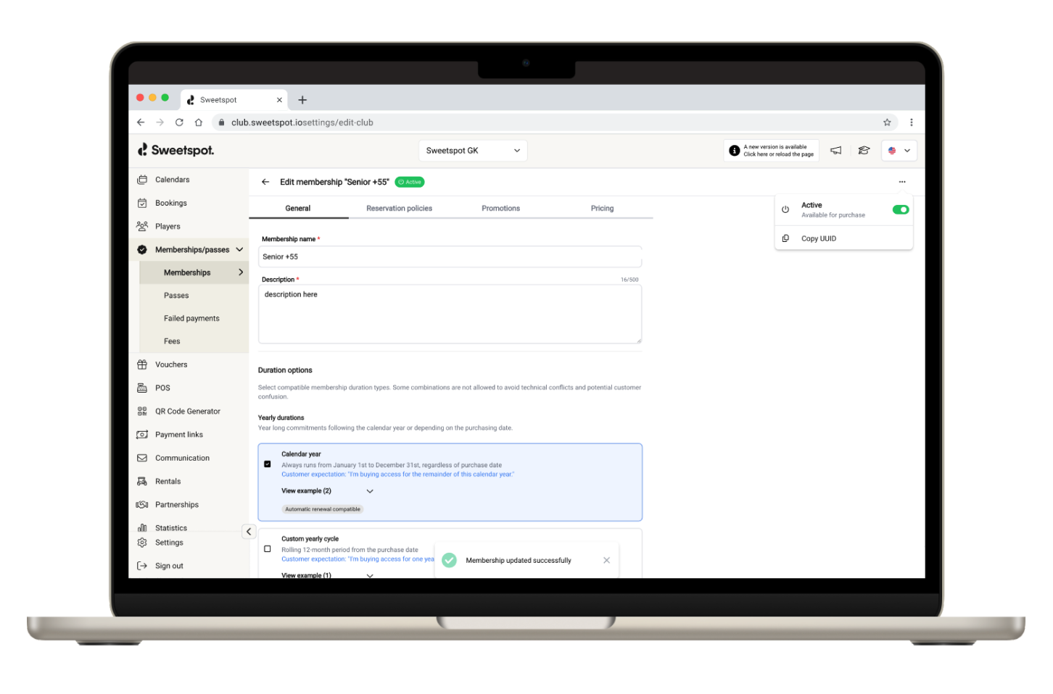Click the 'Duration options' heading
Screen dimensions: 1053x694
pos(285,370)
